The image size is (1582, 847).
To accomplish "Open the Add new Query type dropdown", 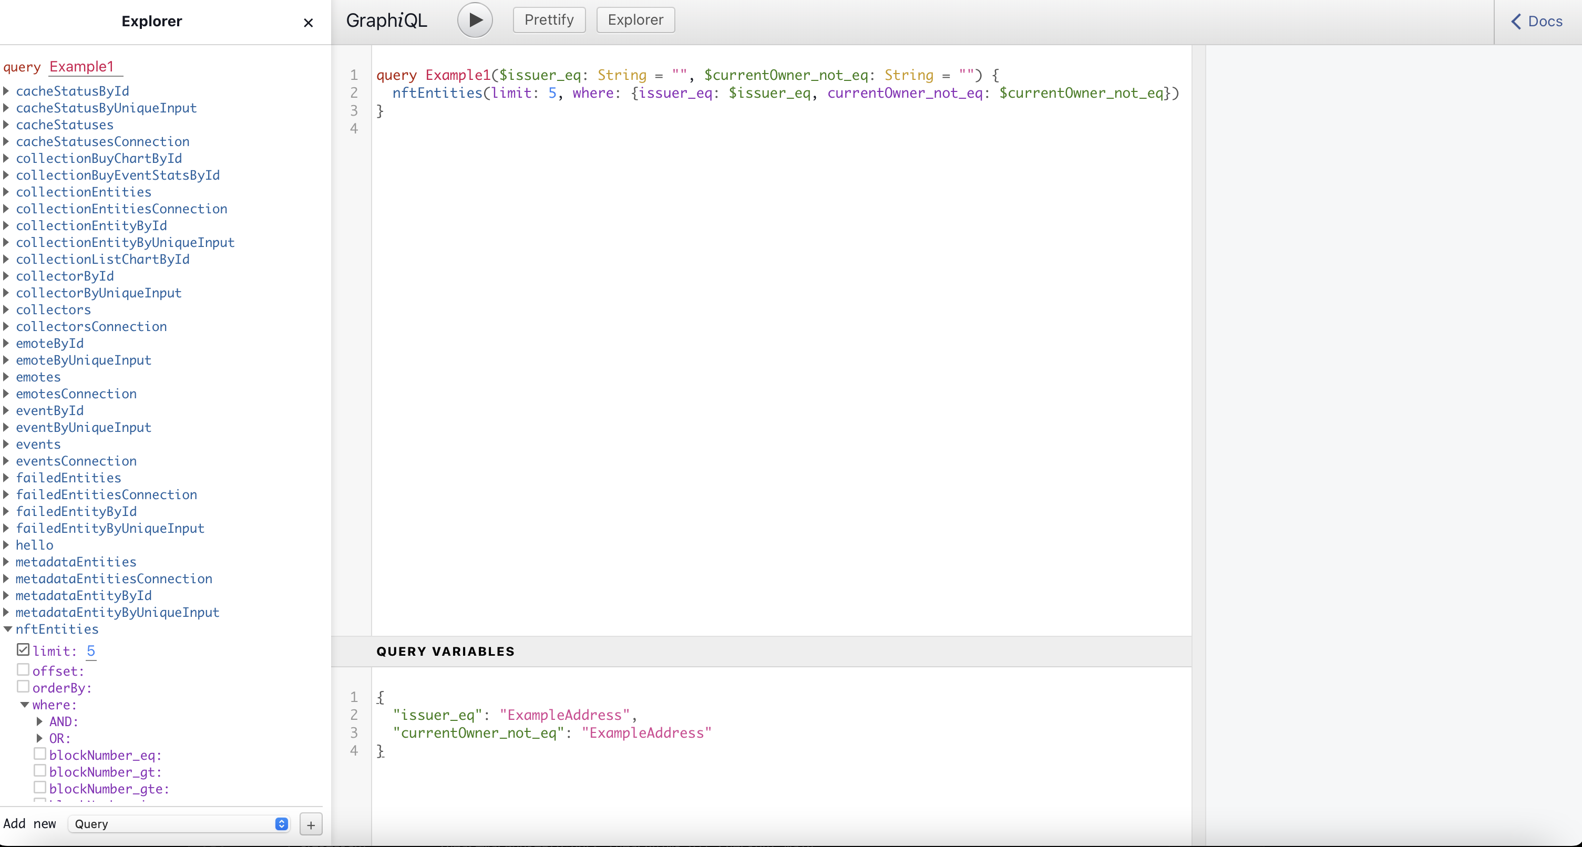I will 178,824.
